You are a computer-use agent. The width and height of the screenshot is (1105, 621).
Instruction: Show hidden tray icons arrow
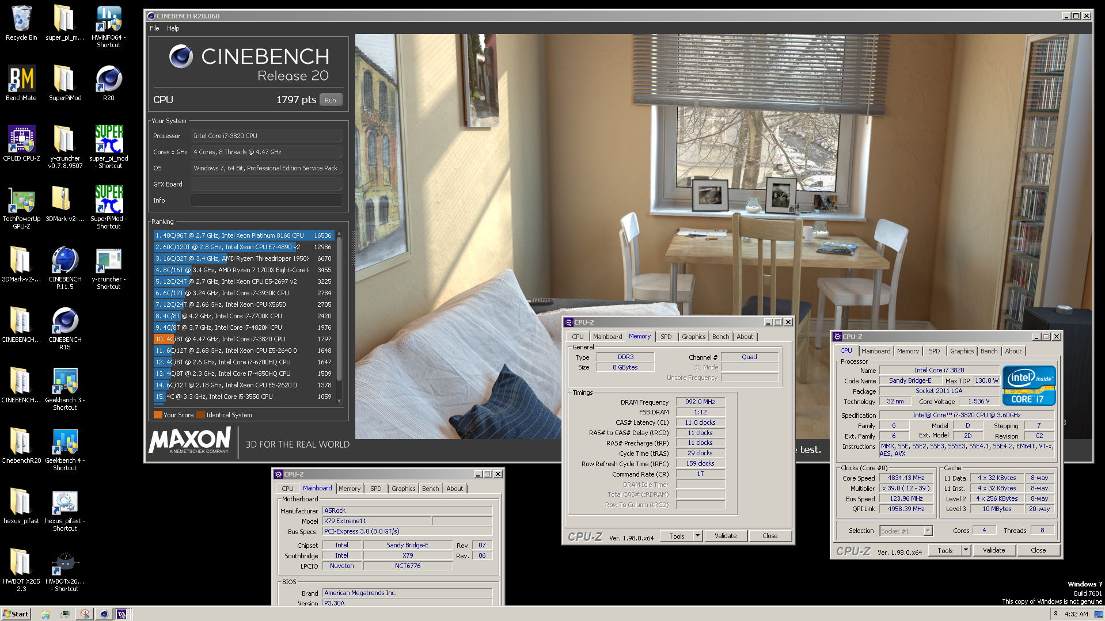click(1055, 614)
